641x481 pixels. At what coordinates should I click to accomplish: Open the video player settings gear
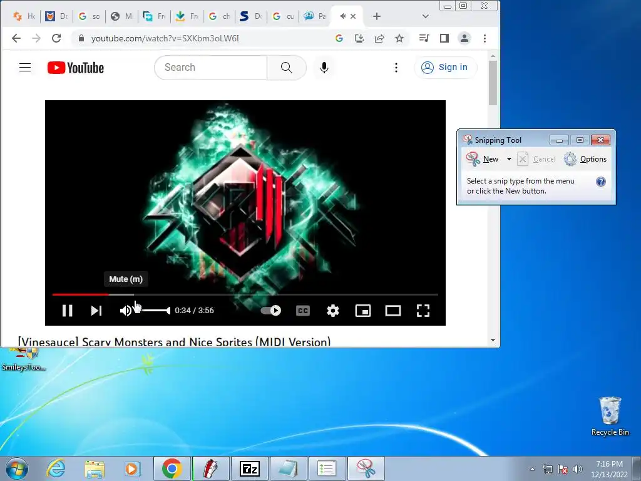[333, 311]
